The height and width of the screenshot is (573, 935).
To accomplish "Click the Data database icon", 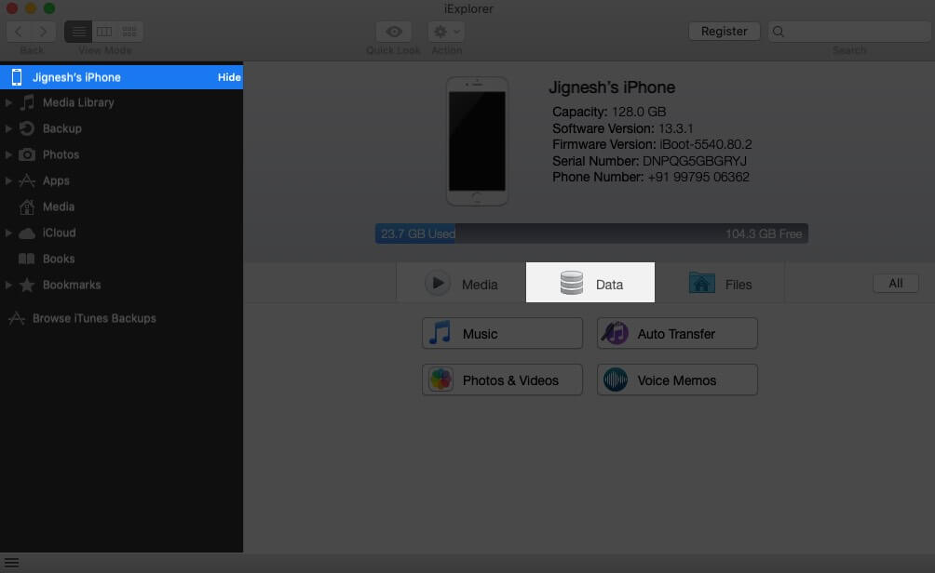I will tap(571, 283).
